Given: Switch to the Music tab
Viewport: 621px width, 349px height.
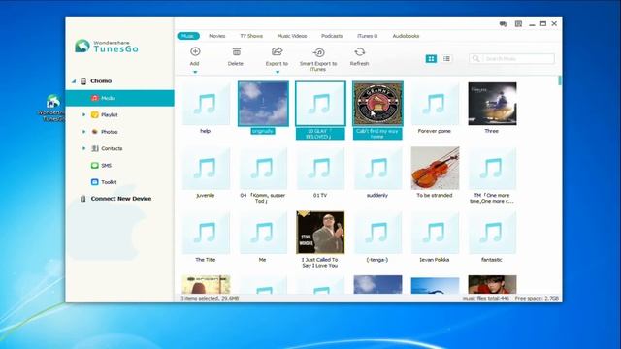Looking at the screenshot, I should (x=188, y=36).
